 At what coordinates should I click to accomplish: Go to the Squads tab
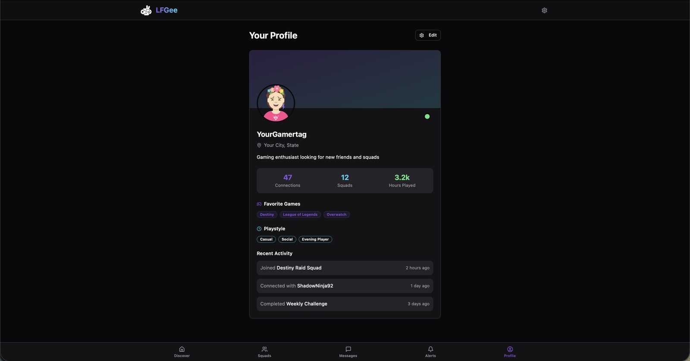tap(264, 352)
